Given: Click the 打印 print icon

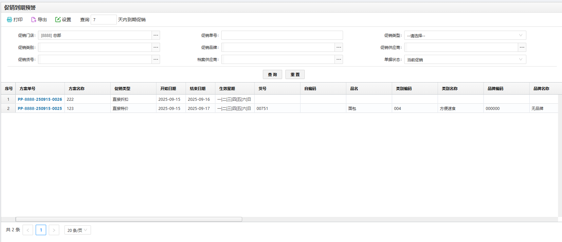Looking at the screenshot, I should (x=9, y=20).
